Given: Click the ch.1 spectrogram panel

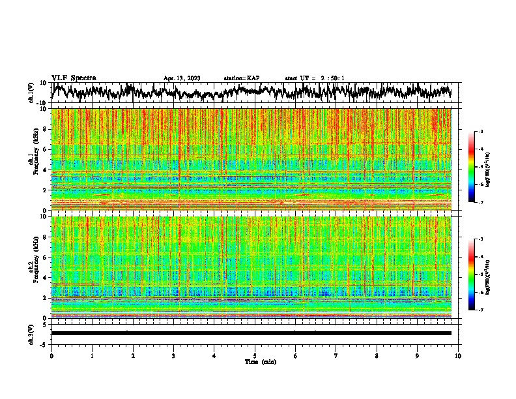Looking at the screenshot, I should point(251,159).
